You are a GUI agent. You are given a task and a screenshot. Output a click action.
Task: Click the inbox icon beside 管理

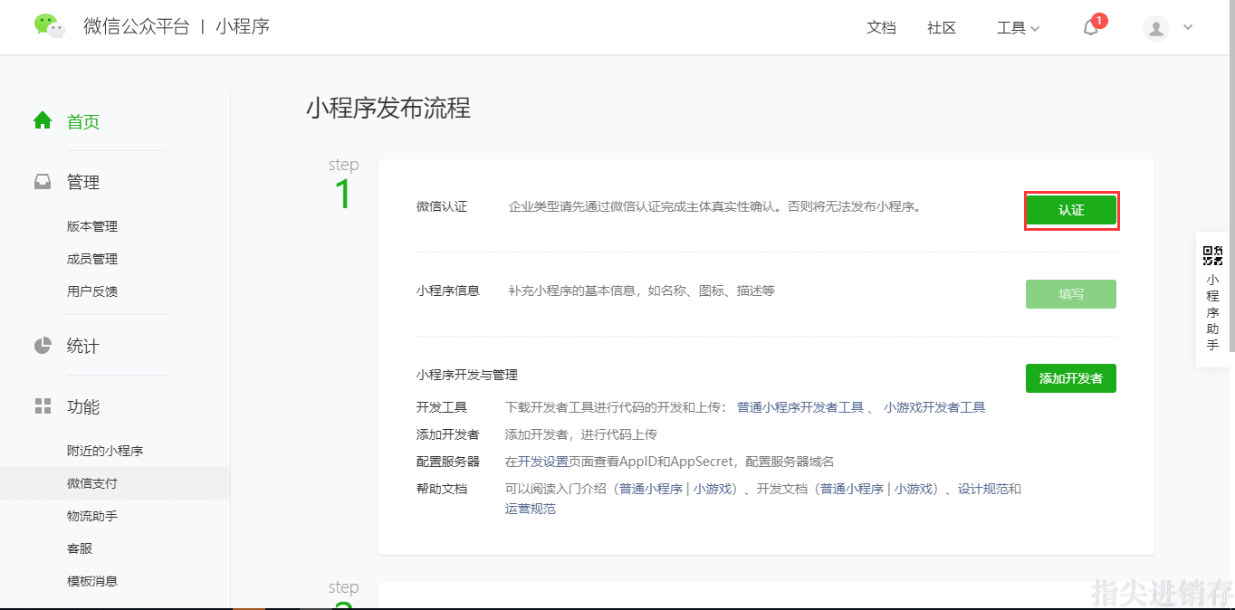pos(43,182)
